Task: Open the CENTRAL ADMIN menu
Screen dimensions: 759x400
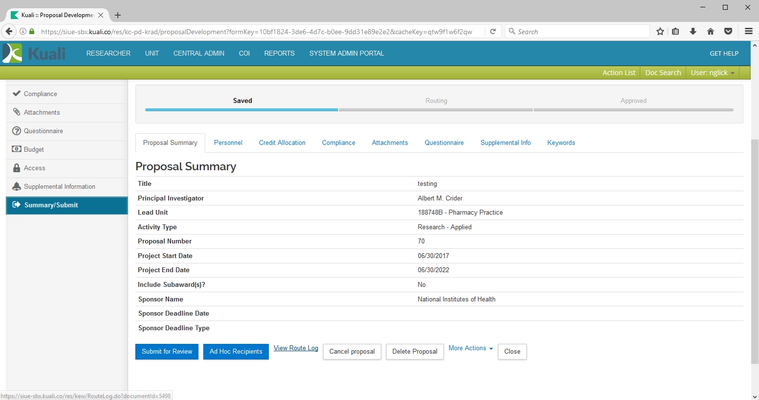Action: [x=199, y=53]
